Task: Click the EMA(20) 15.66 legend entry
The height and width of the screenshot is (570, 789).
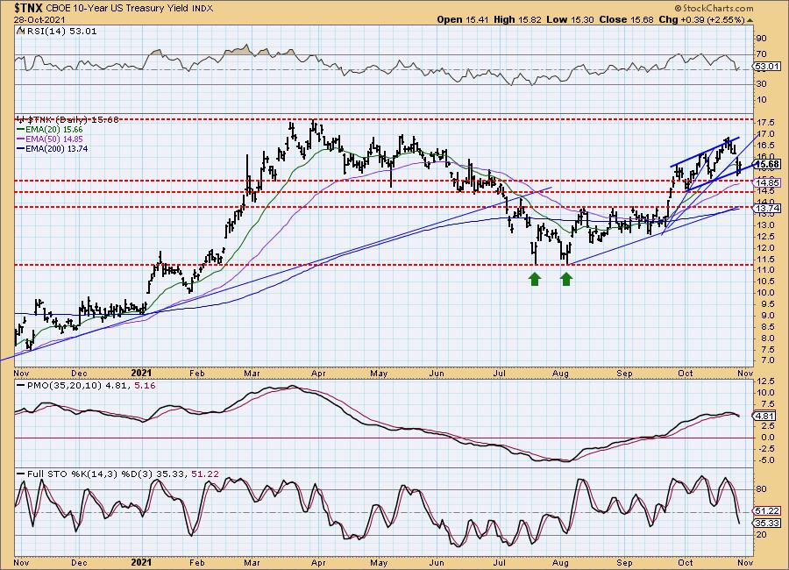Action: point(49,130)
